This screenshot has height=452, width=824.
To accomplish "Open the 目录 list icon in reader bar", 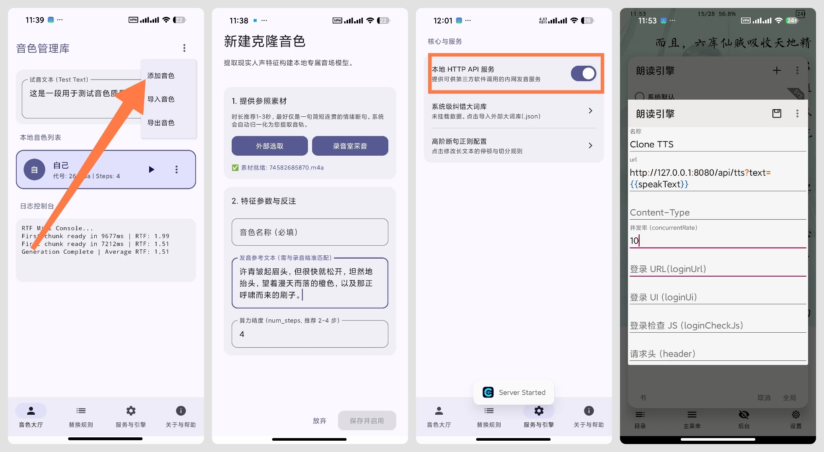I will [640, 415].
